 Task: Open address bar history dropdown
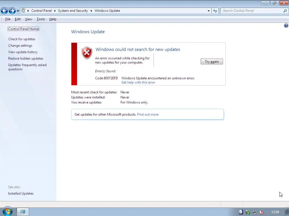(x=209, y=11)
